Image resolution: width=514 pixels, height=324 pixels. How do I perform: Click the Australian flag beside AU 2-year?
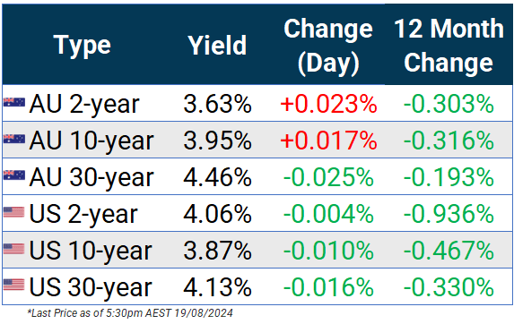click(14, 103)
